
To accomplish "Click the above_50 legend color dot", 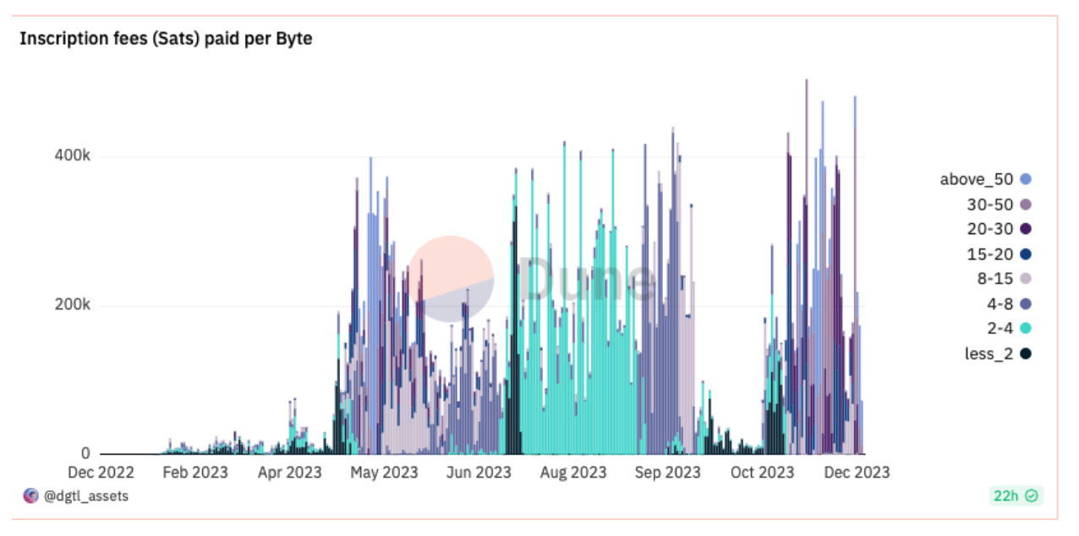I will (1026, 179).
